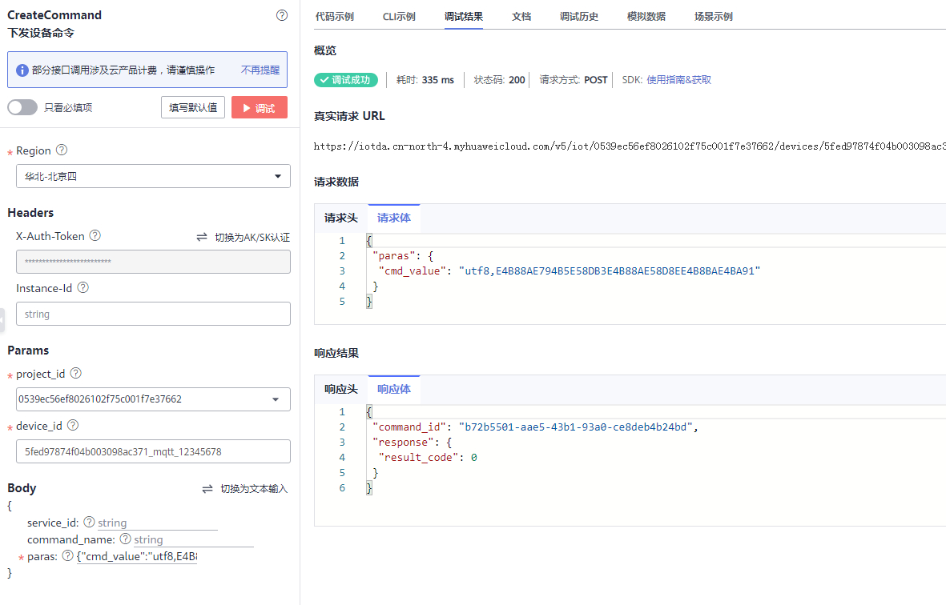Click the service_id string field

158,523
